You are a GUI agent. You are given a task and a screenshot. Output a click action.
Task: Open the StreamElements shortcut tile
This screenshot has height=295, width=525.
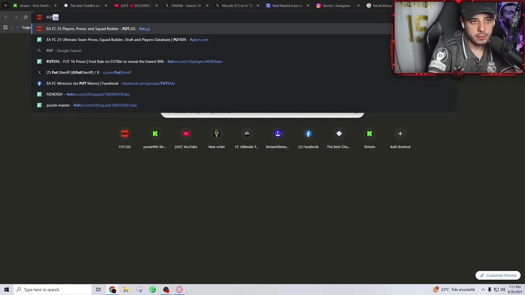coord(278,138)
